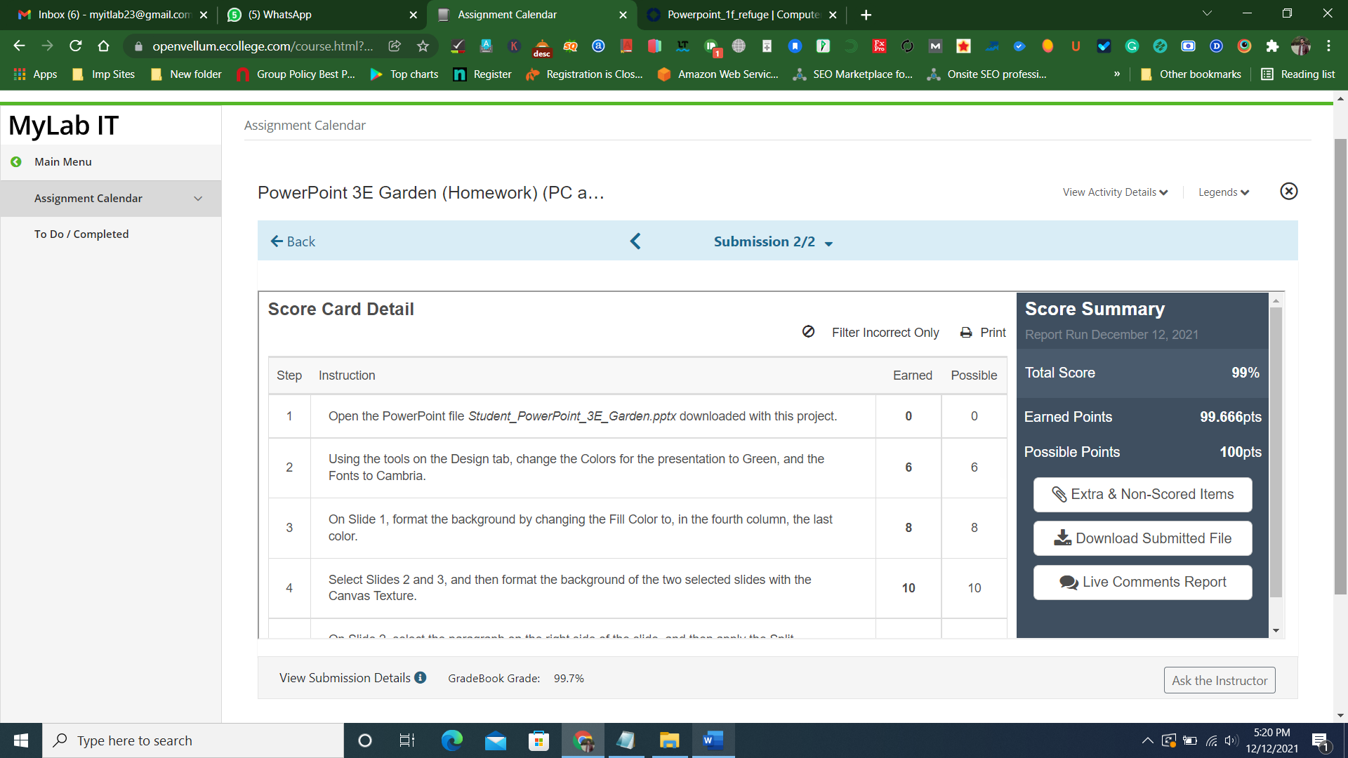This screenshot has height=758, width=1348.
Task: Open the Mail app on the taskbar
Action: coord(496,740)
